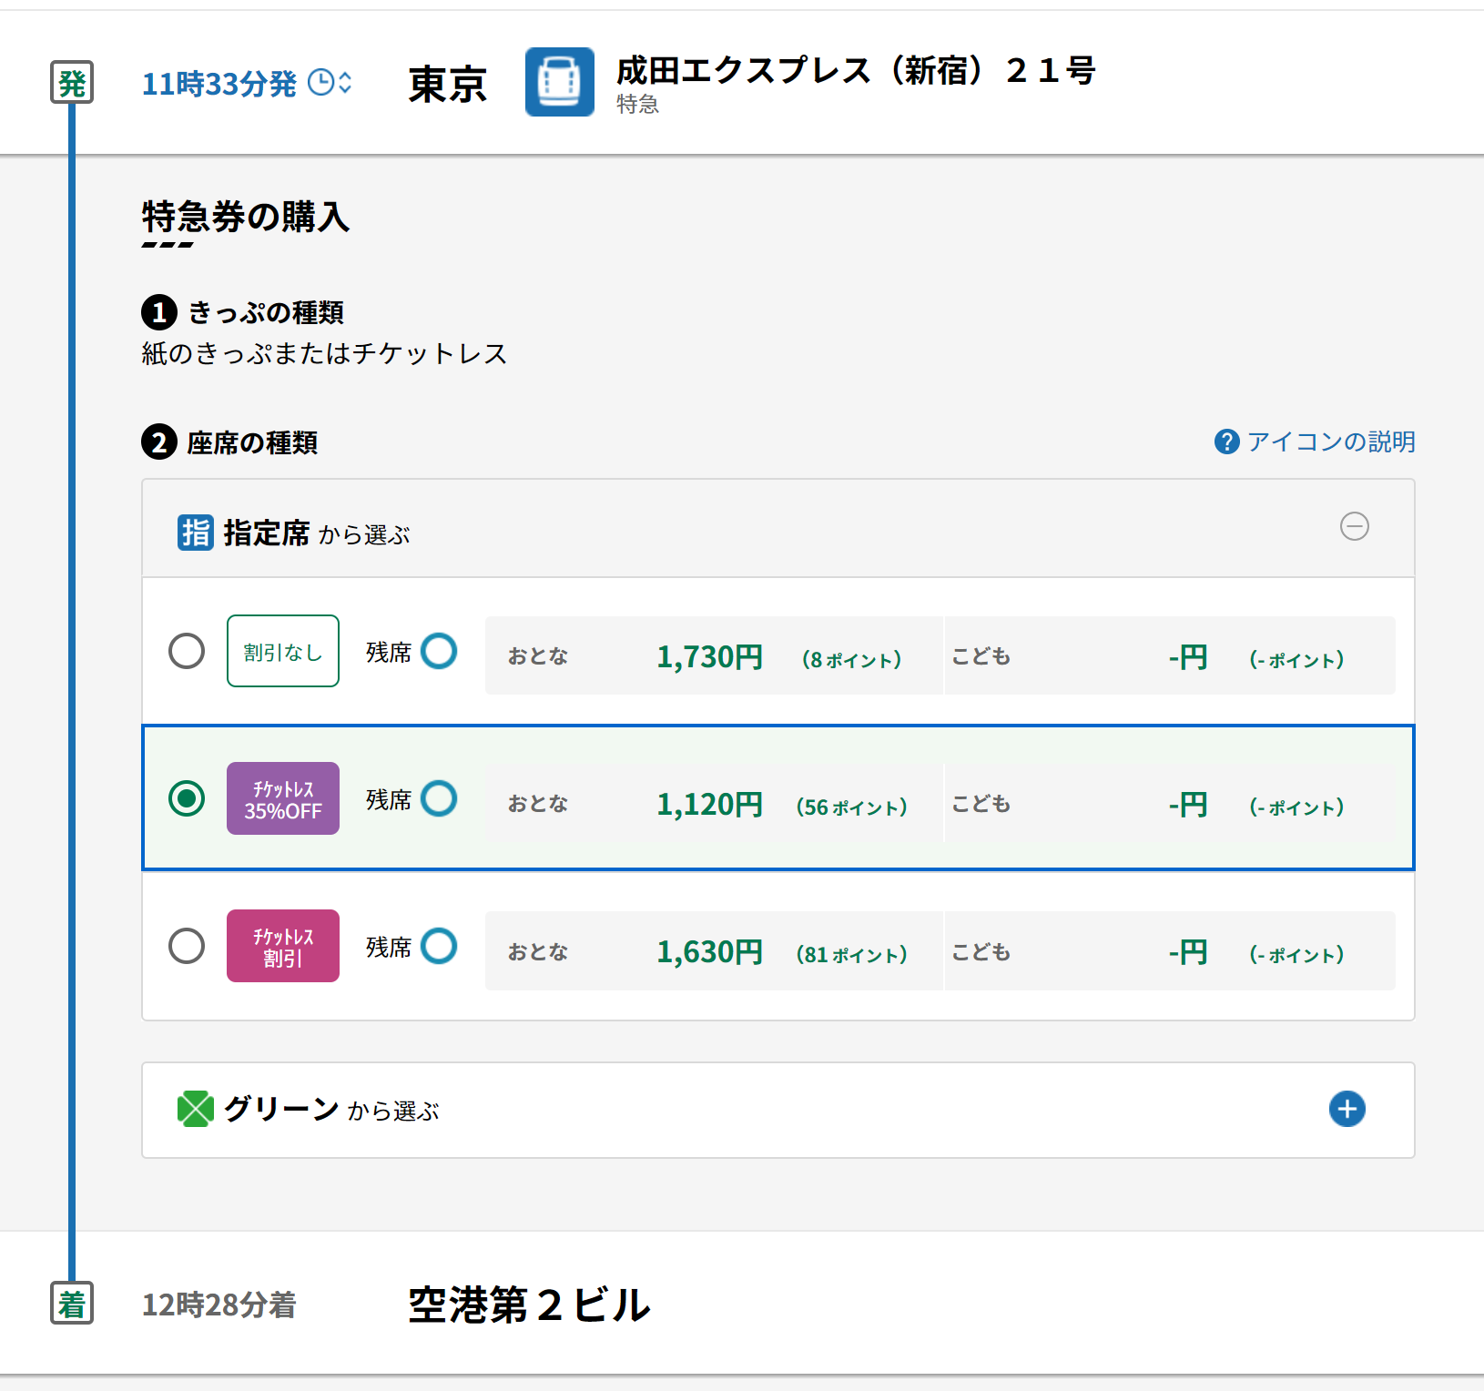Open the アイコンの説明 link

click(1330, 442)
